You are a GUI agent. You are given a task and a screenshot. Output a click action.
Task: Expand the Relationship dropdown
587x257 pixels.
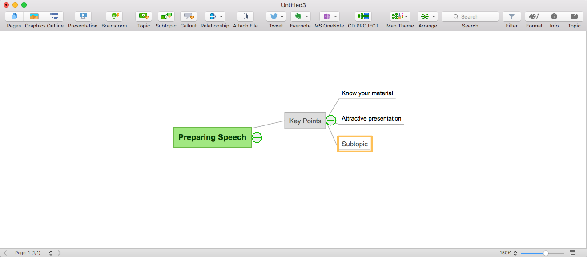220,16
